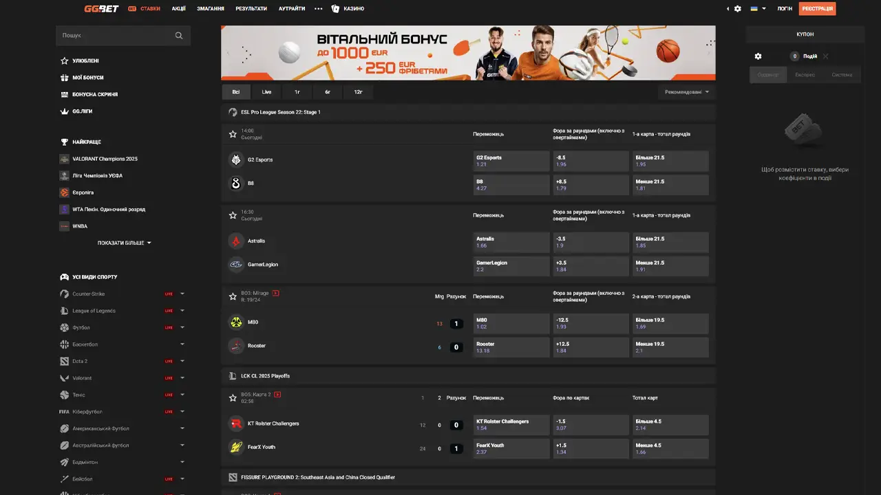The image size is (881, 495).
Task: Click the coupon settings gear icon
Action: [x=758, y=56]
